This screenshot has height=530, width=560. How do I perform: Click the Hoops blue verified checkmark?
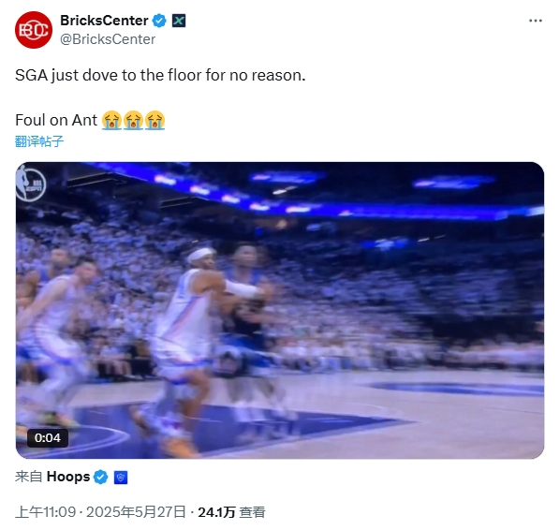coord(101,478)
